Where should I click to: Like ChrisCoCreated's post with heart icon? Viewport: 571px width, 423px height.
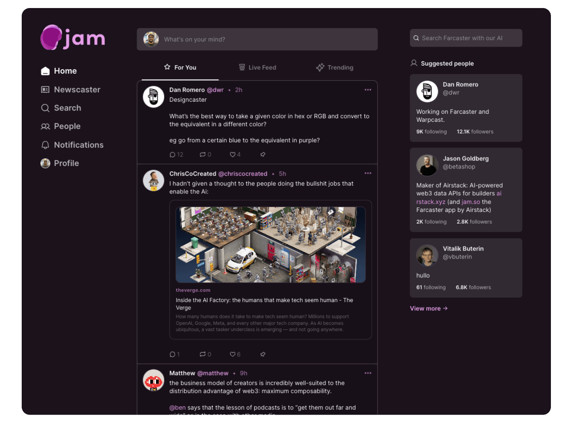coord(232,354)
